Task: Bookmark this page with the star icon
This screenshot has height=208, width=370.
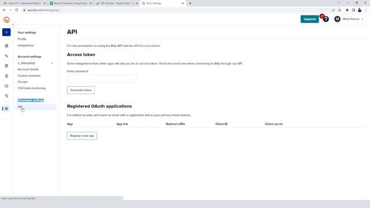Action: (x=339, y=10)
